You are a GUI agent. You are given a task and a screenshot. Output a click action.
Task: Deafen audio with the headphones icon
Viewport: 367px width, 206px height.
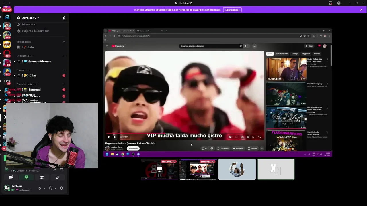tap(51, 188)
